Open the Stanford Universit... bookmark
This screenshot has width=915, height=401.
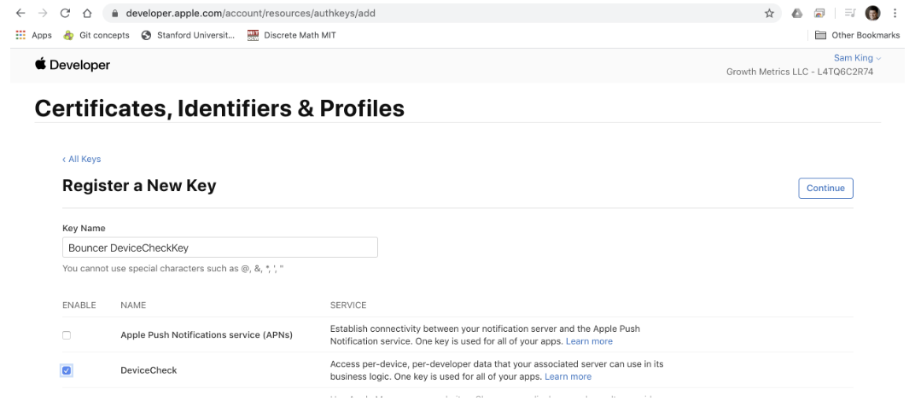(x=188, y=35)
